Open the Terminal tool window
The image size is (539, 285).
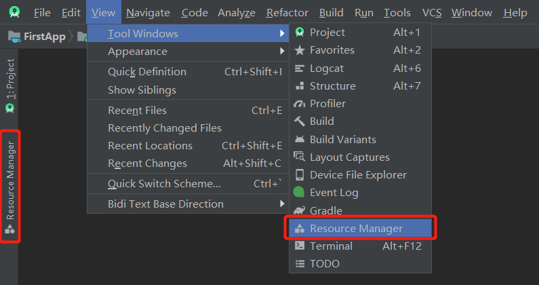point(360,246)
